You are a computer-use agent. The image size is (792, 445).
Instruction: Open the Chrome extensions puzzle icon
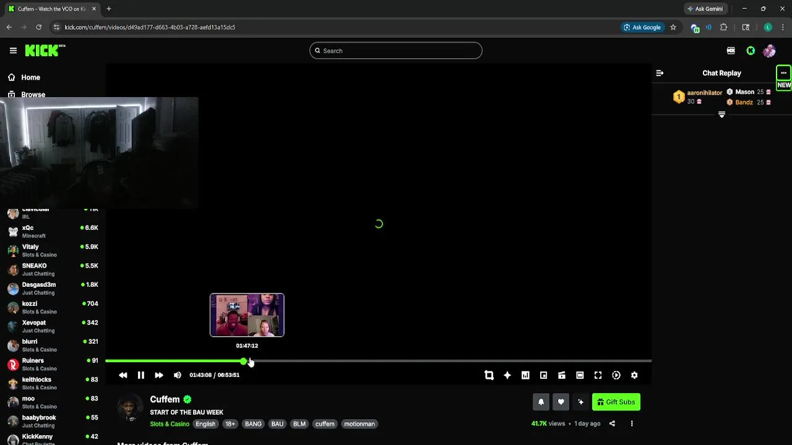click(723, 27)
